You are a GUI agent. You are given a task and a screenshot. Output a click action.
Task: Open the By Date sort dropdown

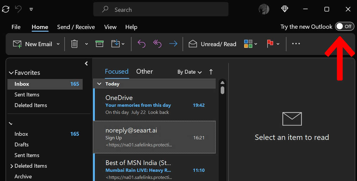tap(190, 72)
